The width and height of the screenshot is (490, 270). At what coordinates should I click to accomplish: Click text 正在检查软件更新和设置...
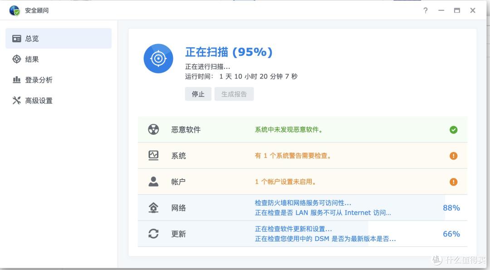(293, 229)
